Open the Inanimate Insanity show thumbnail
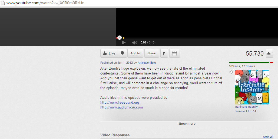Screen dimensions: 278x139 tap(252, 87)
